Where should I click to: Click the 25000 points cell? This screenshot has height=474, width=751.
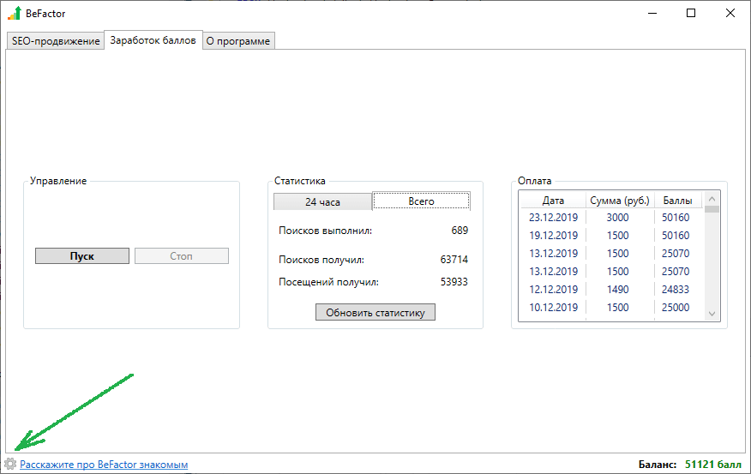click(x=676, y=308)
